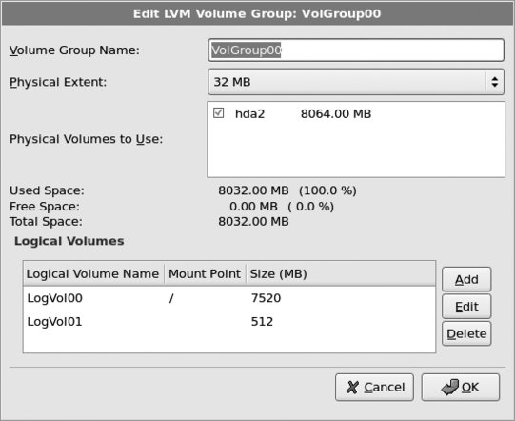
Task: Click the Volume Group Name text field
Action: click(356, 50)
